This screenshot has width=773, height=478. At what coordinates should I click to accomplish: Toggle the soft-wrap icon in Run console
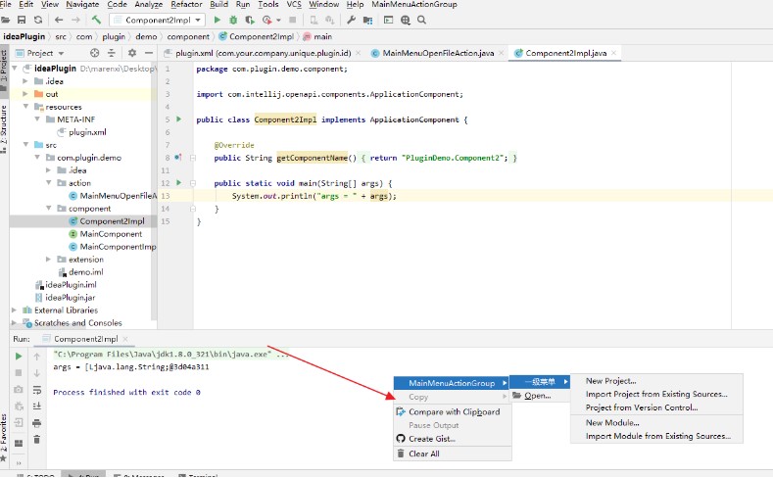[x=36, y=390]
